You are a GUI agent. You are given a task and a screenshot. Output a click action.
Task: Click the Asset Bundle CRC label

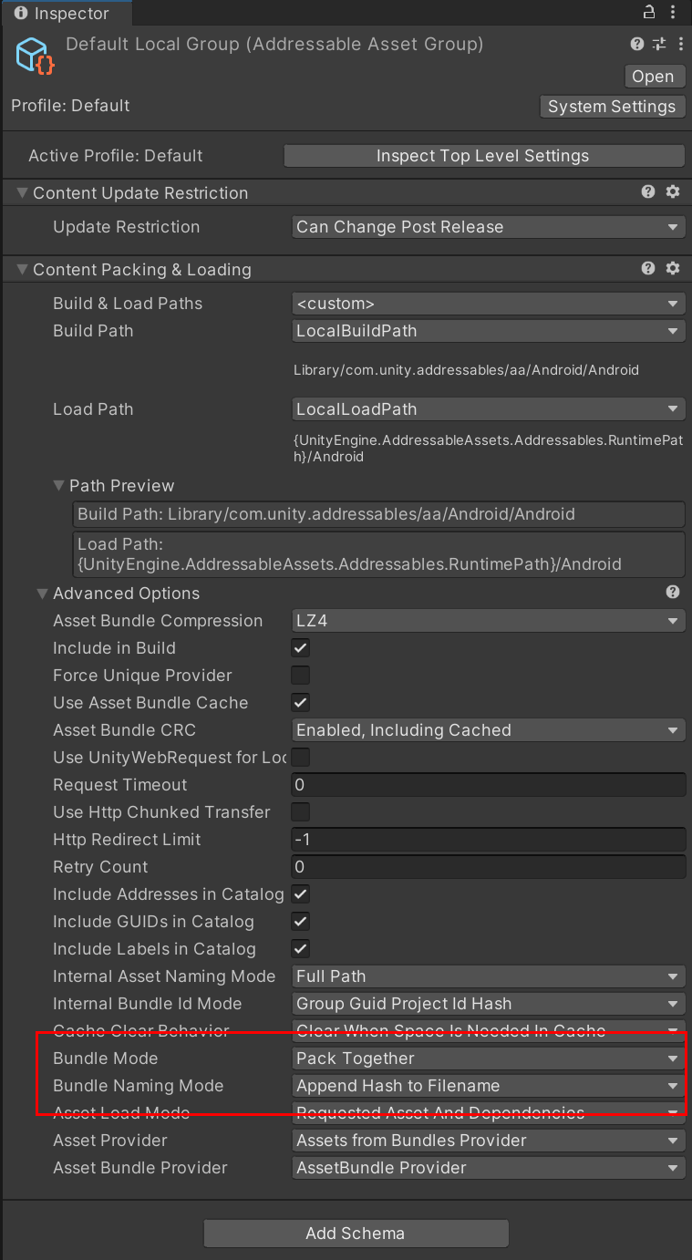coord(124,730)
